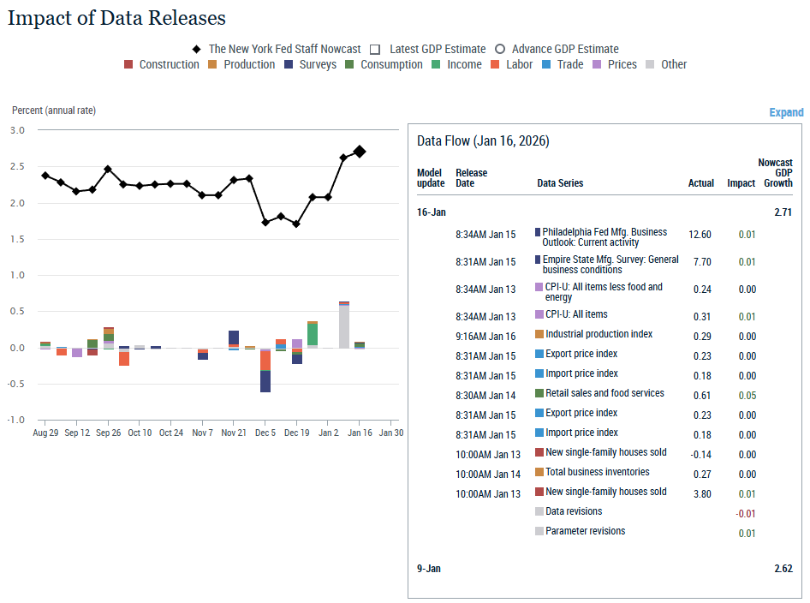Click the Other legend square icon
Screen dimensions: 810x603
[651, 64]
